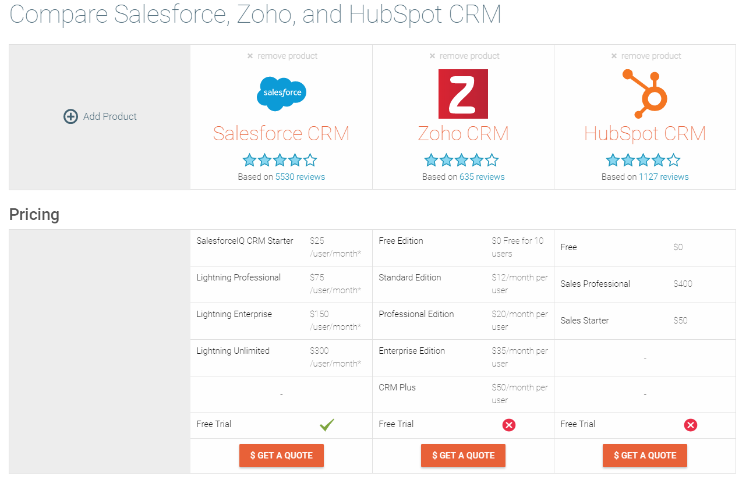The image size is (753, 480).
Task: Click the $75 /user/month* price
Action: point(335,284)
